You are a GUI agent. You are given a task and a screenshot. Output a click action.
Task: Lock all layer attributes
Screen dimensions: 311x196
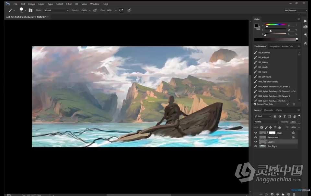(280, 127)
